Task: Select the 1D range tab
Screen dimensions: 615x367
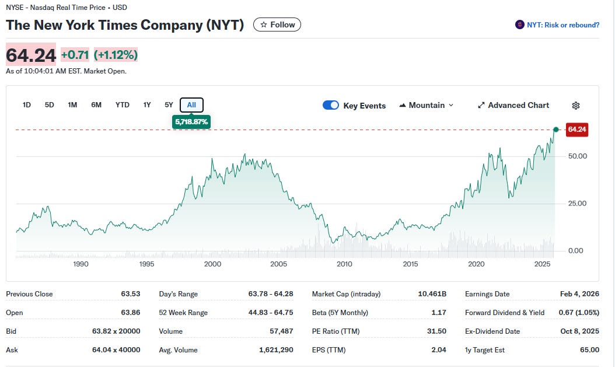Action: (x=27, y=104)
